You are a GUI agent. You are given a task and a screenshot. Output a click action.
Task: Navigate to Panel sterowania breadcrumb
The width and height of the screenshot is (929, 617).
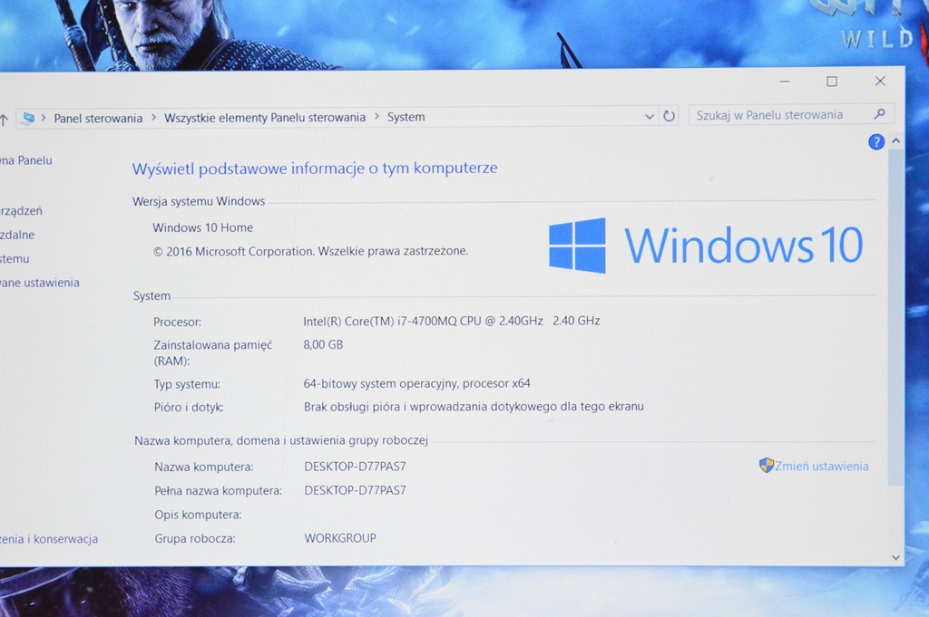click(x=98, y=119)
